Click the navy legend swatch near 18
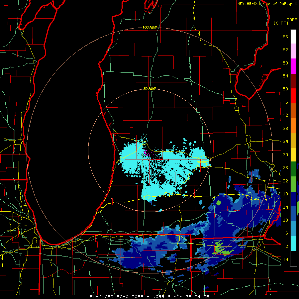The width and height of the screenshot is (299, 299). (x=293, y=199)
